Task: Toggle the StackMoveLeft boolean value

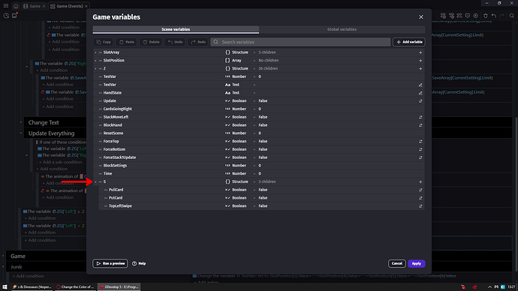Action: click(420, 117)
